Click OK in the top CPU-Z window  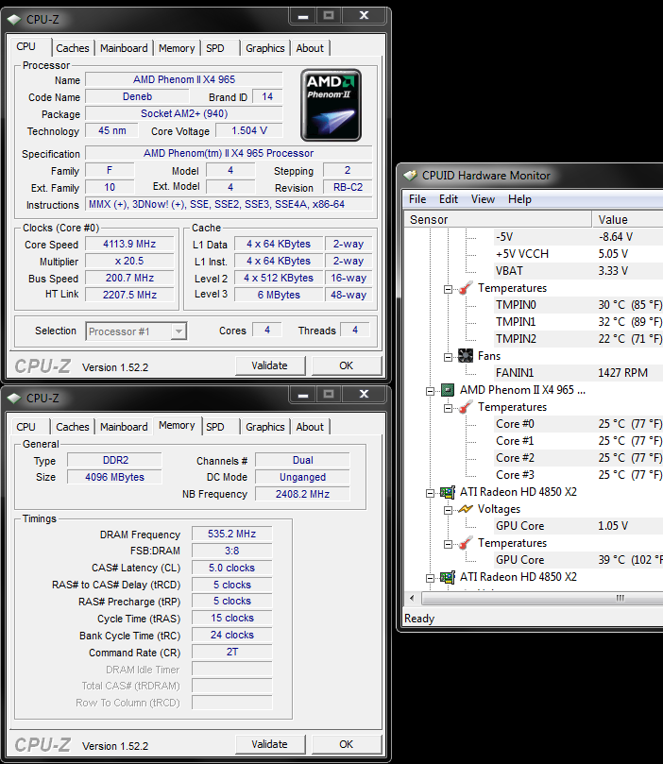pyautogui.click(x=347, y=365)
